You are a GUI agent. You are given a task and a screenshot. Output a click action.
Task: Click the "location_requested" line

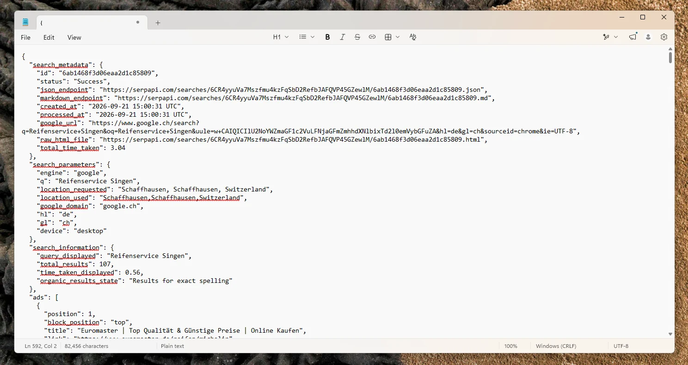click(x=155, y=190)
